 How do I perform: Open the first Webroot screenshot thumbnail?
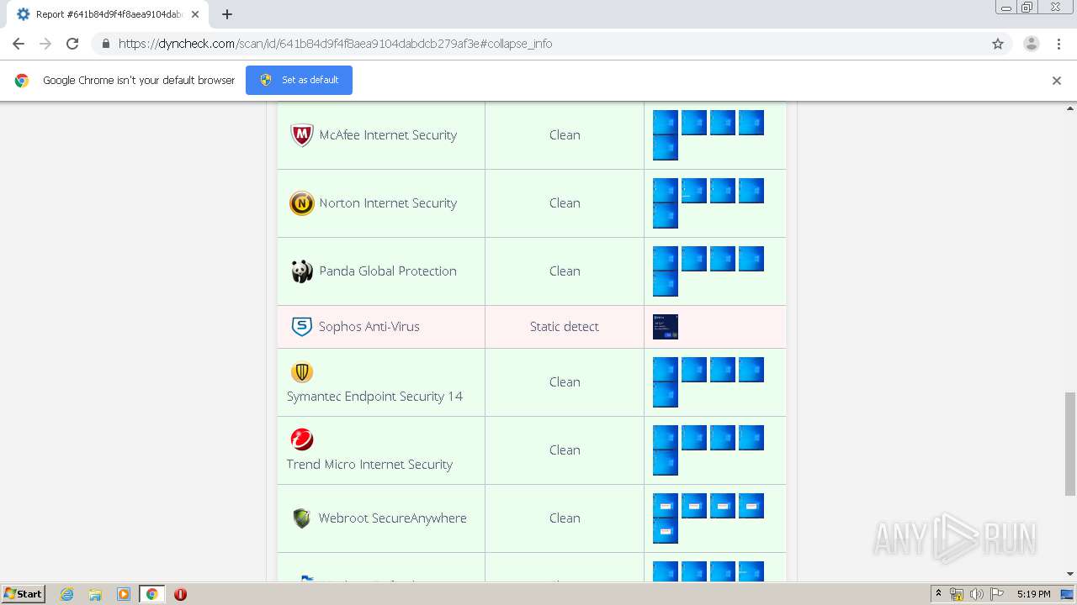666,506
